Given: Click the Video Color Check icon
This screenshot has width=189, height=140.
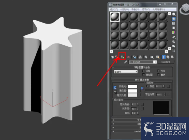Looking at the screenshot, I should pyautogui.click(x=174, y=33).
